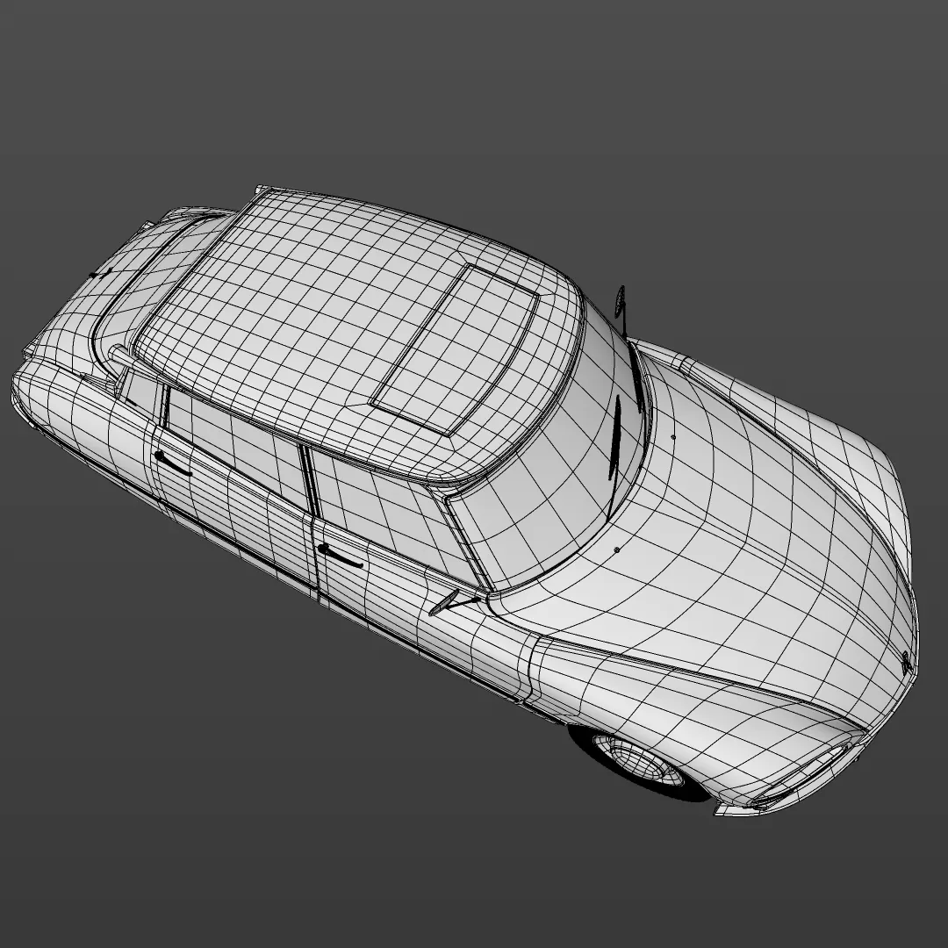Select the sunroof panel on the car roof

tap(455, 349)
